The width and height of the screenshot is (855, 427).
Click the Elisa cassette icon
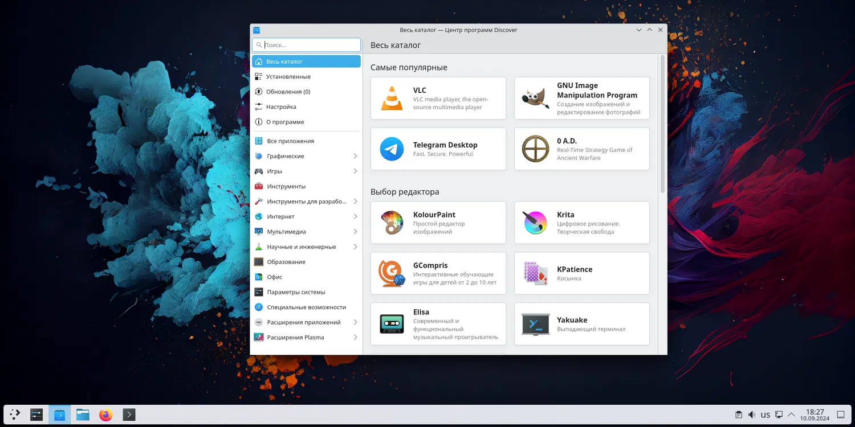coord(392,324)
